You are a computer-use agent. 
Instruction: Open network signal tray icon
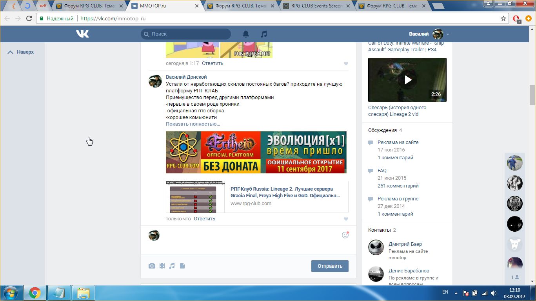pyautogui.click(x=485, y=293)
